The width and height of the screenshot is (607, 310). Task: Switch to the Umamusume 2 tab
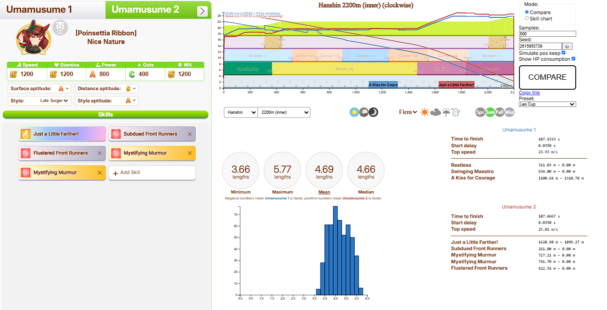[x=145, y=10]
